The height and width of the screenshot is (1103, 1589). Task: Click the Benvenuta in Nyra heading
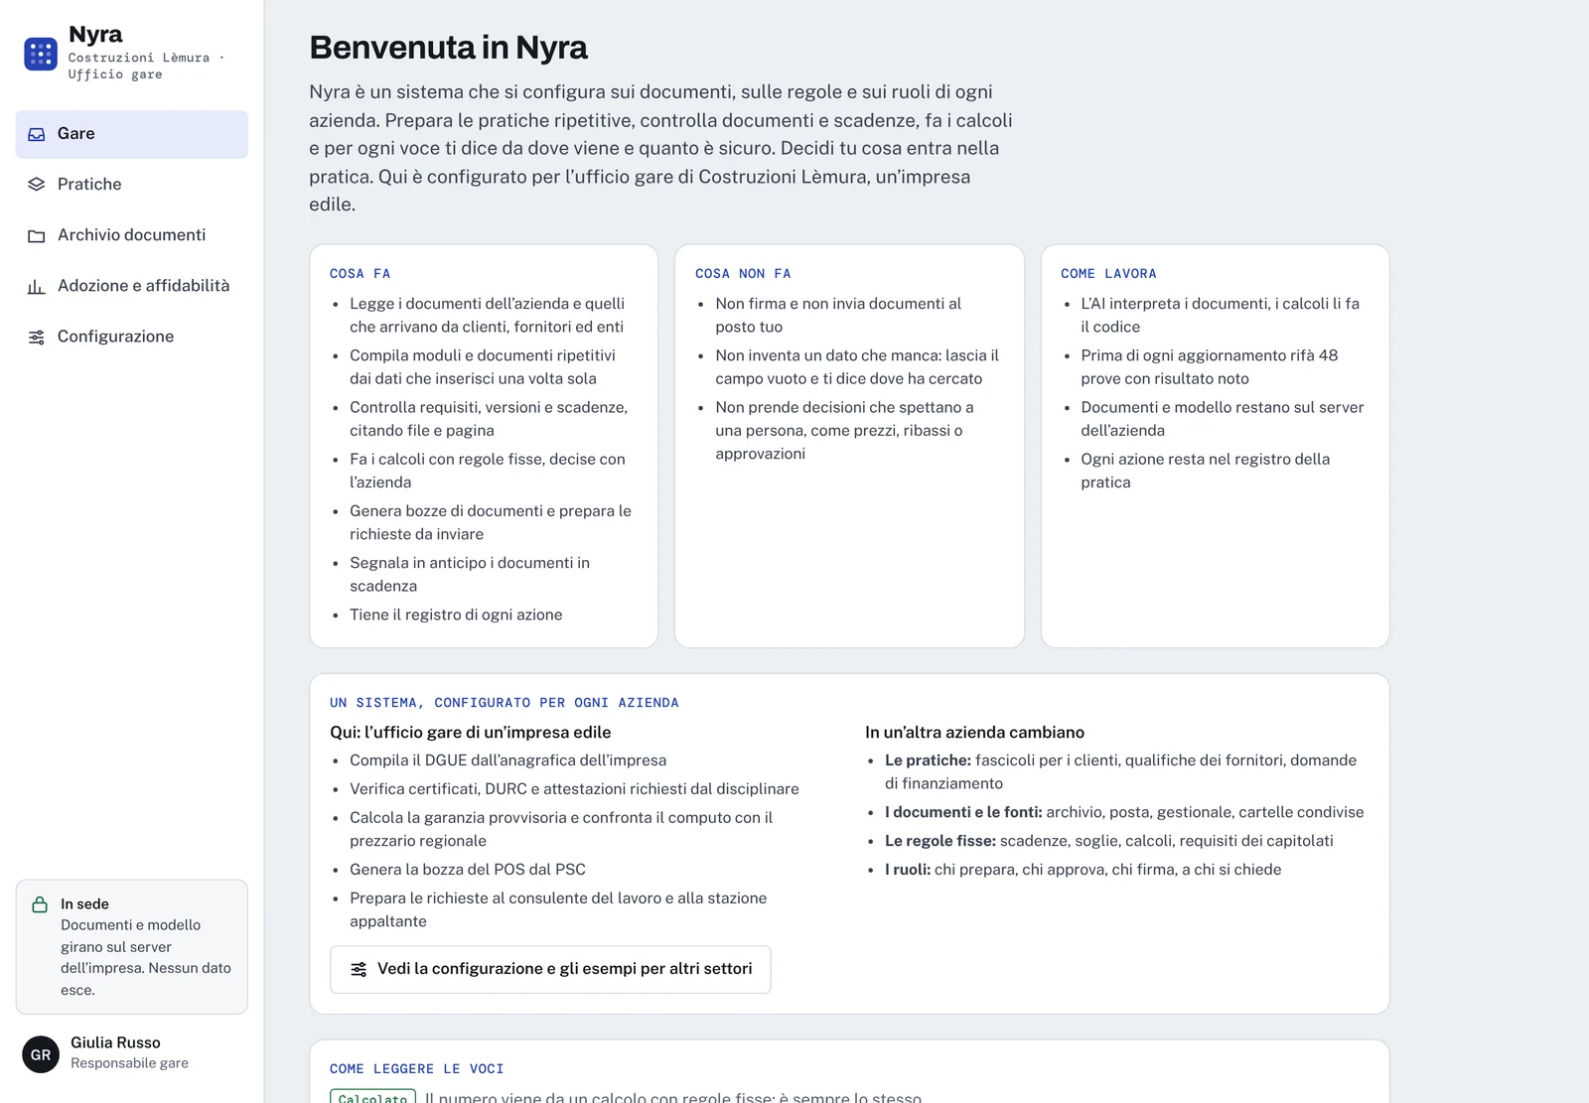tap(448, 48)
